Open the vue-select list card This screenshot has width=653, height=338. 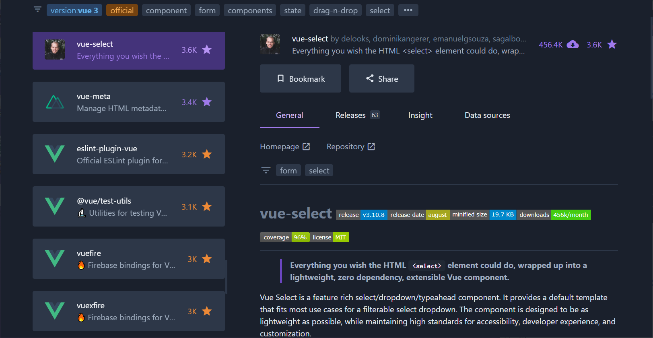coord(129,51)
